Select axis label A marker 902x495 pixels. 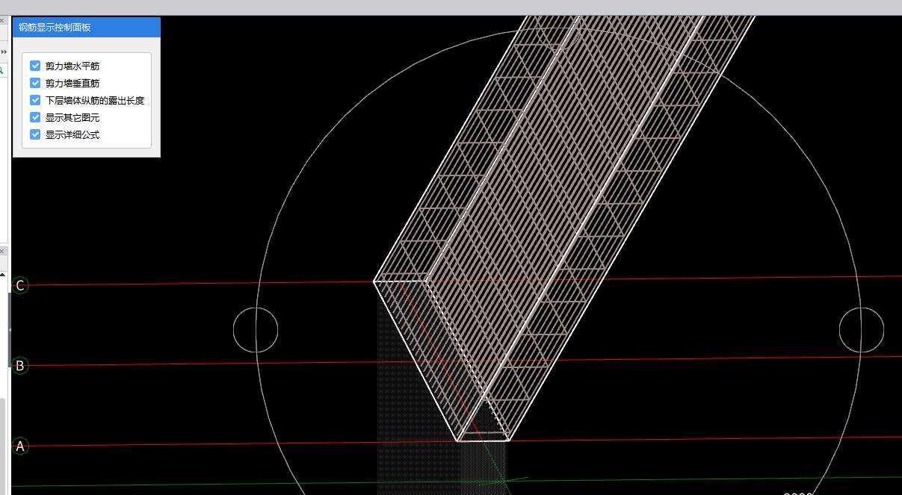click(20, 446)
